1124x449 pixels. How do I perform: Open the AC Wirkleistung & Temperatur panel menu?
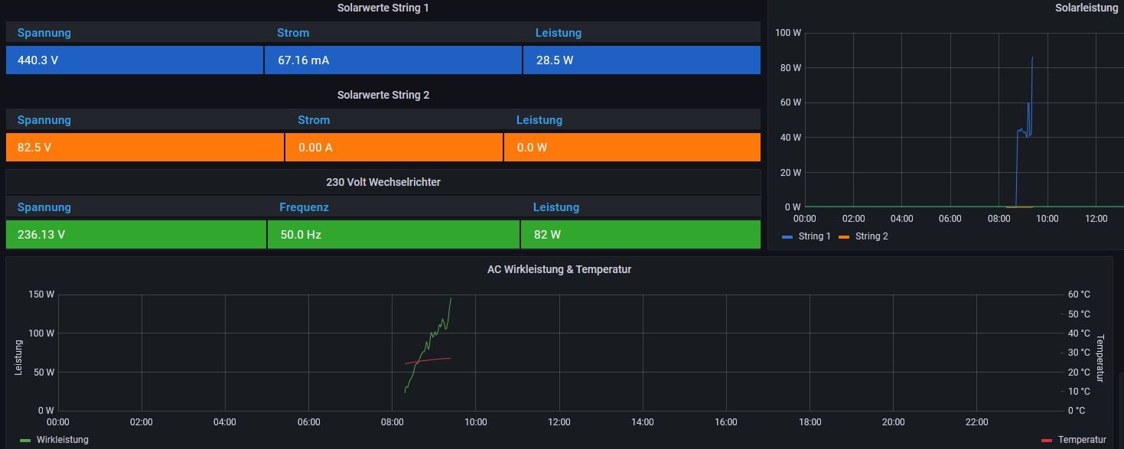[x=559, y=269]
